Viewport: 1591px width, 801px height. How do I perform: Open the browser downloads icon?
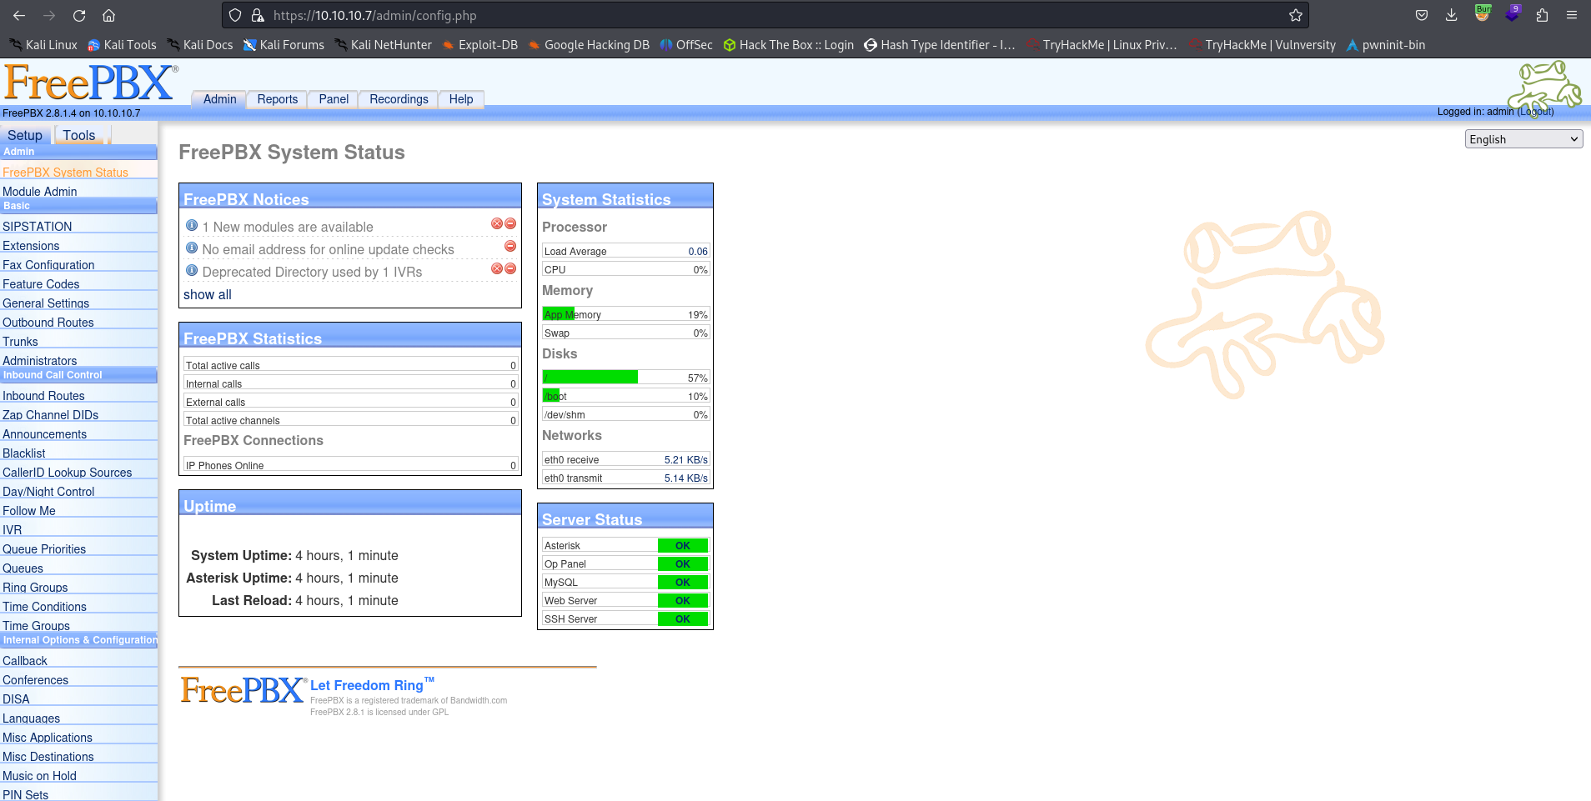click(x=1451, y=15)
